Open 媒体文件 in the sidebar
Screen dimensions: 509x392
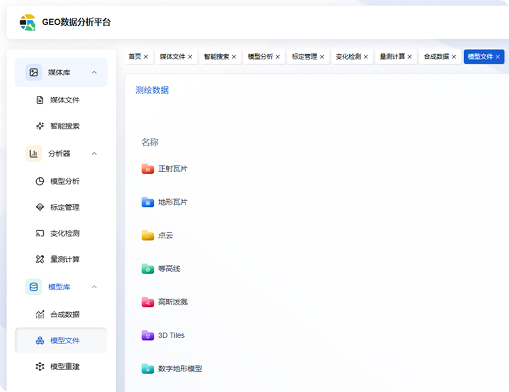61,100
